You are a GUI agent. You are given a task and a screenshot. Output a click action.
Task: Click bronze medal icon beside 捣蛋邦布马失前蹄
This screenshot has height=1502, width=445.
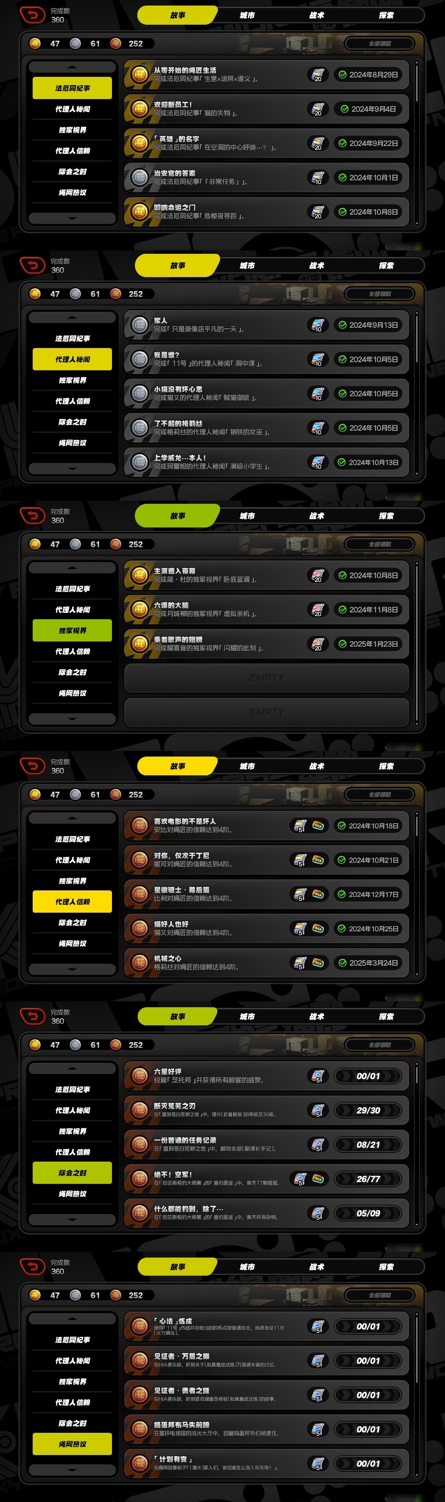point(139,1429)
